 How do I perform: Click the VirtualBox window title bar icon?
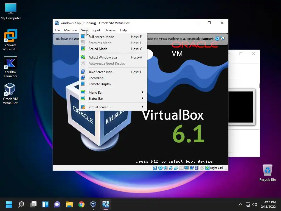pos(57,23)
